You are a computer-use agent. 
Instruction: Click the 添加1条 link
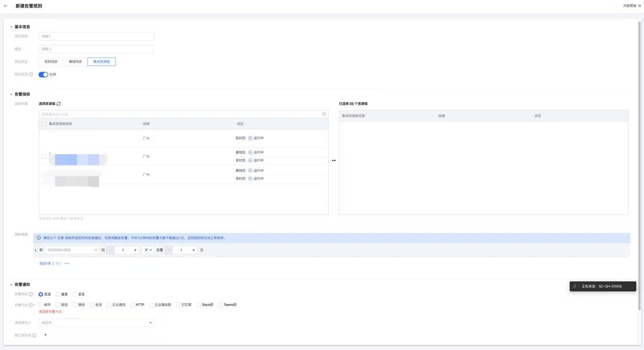45,264
